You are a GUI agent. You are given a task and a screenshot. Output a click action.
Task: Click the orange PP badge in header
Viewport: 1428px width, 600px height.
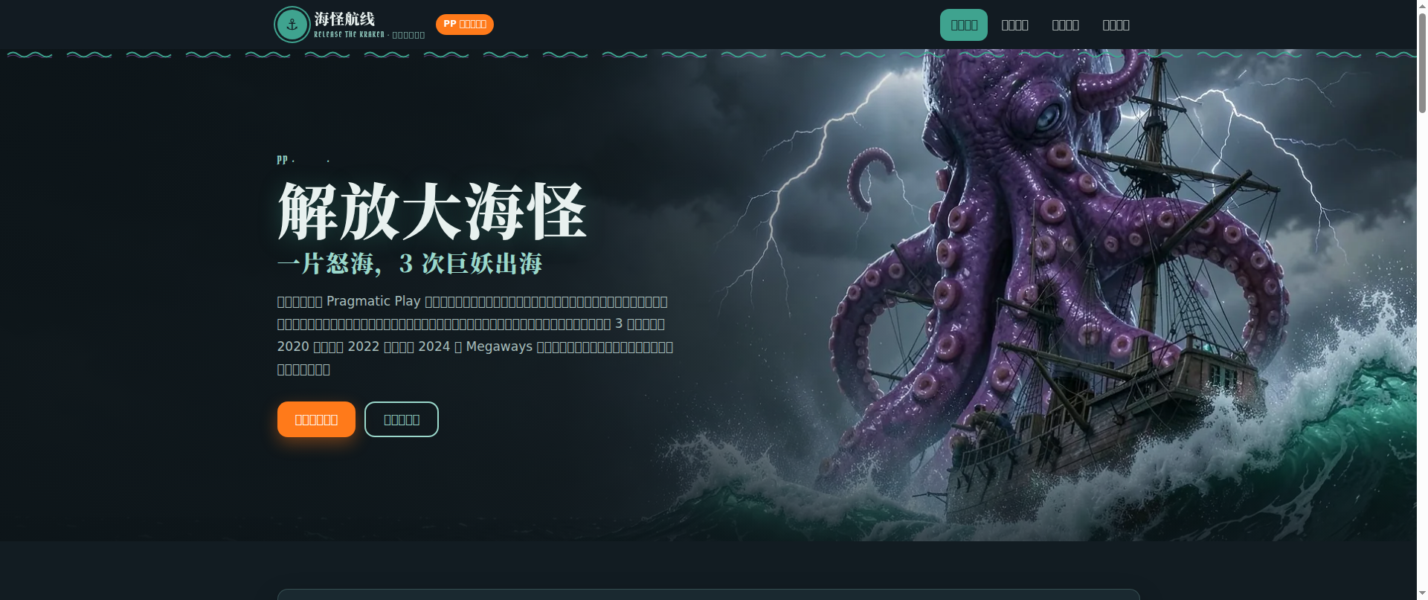tap(465, 25)
